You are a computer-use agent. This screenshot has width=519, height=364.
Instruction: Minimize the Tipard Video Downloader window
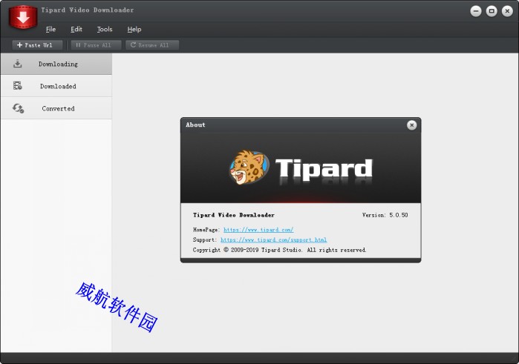pyautogui.click(x=476, y=11)
